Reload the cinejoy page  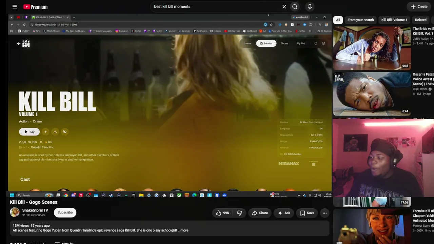click(24, 24)
